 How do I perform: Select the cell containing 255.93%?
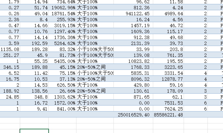click(63, 19)
